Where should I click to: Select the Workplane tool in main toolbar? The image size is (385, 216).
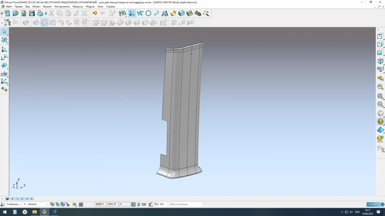132,14
